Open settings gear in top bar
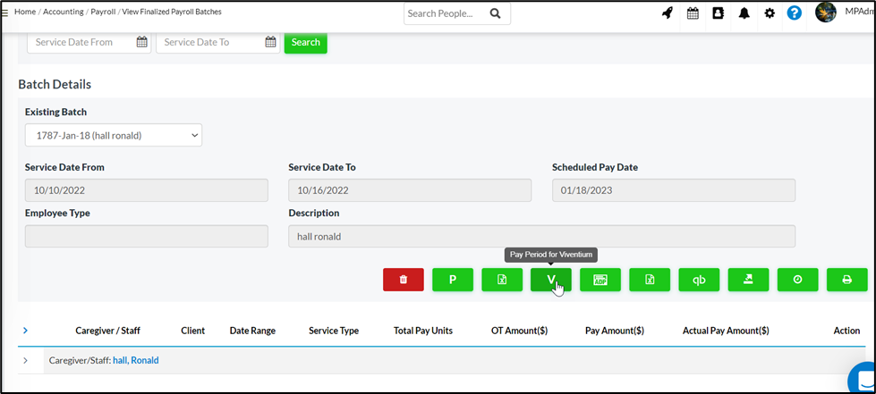Viewport: 876px width, 394px height. 770,13
